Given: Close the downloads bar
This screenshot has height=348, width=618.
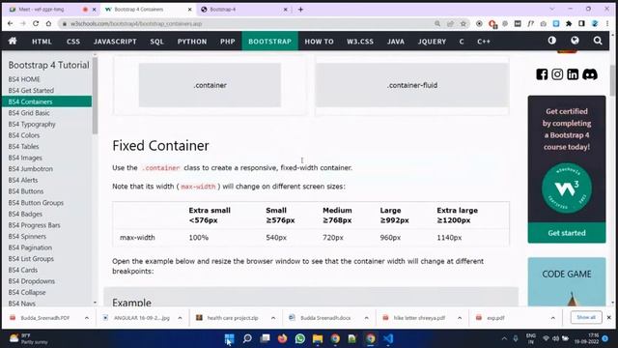Looking at the screenshot, I should point(609,317).
